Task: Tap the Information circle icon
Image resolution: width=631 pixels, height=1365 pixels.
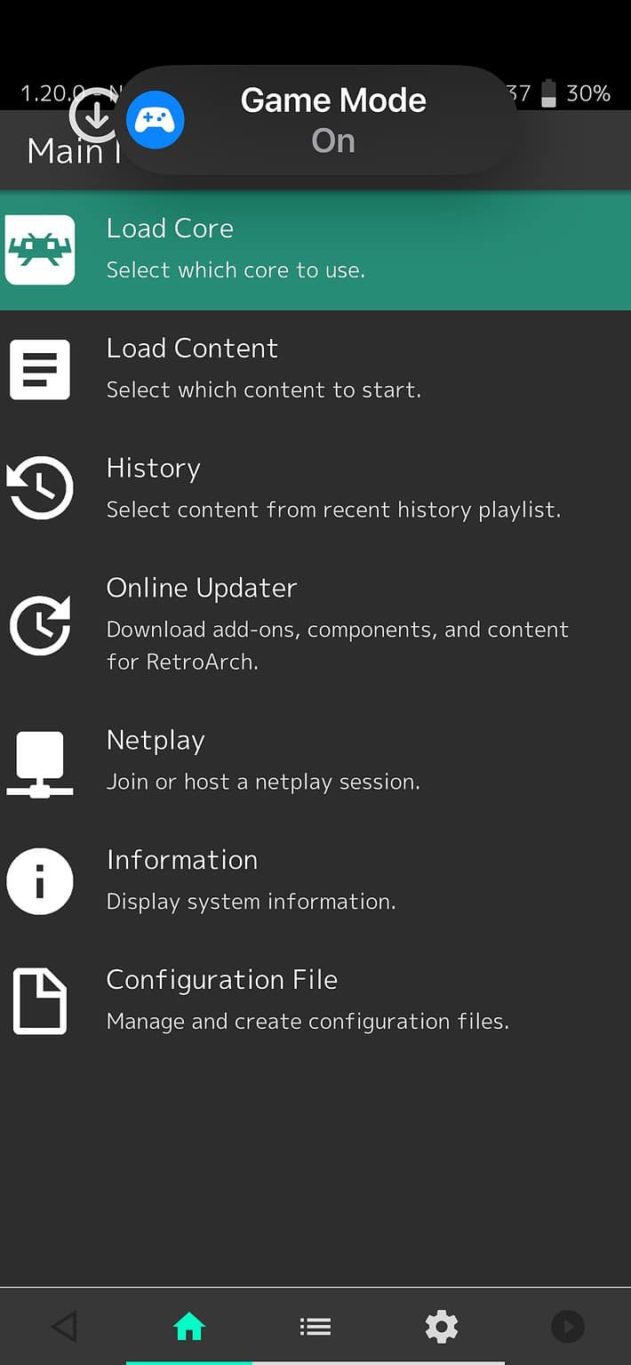Action: [40, 880]
